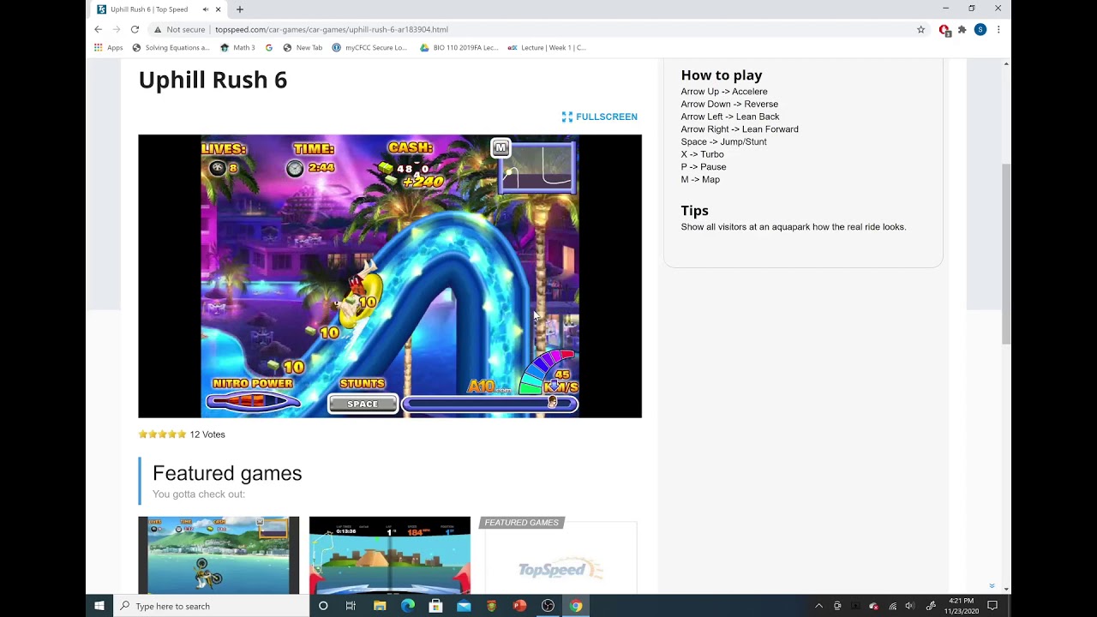Open the Google G bookmark
Image resolution: width=1097 pixels, height=617 pixels.
point(269,48)
